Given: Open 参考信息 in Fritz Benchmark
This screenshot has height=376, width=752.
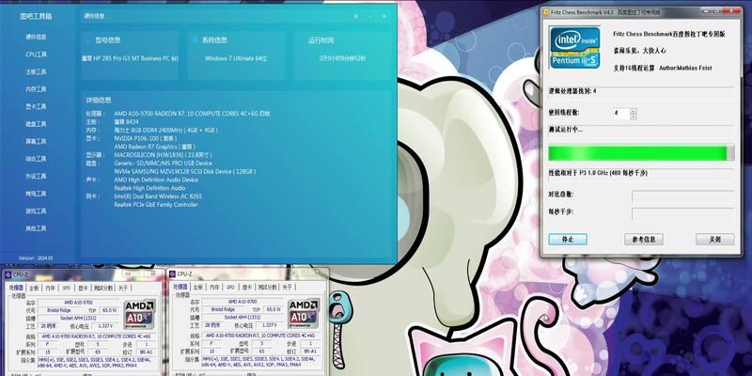Looking at the screenshot, I should (643, 240).
